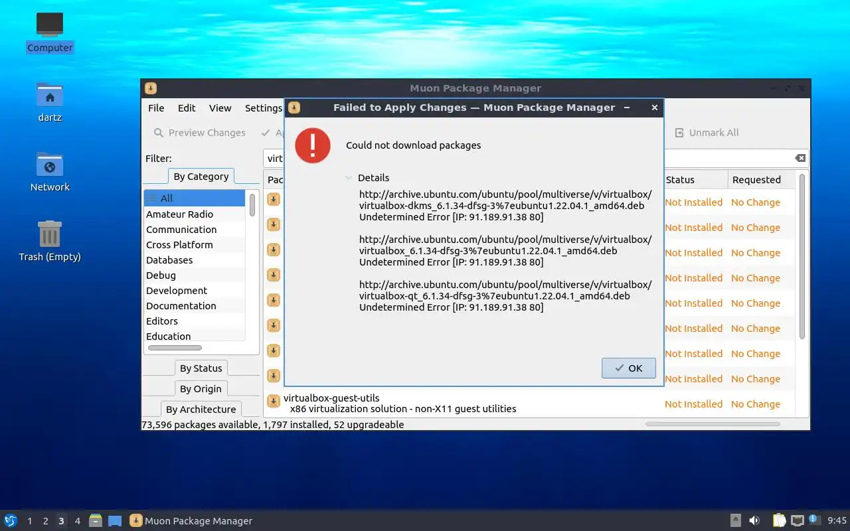850x531 pixels.
Task: Select the Cross Platform category
Action: pyautogui.click(x=195, y=245)
